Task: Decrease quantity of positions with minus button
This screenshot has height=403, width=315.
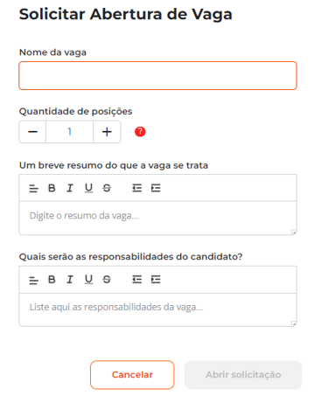Action: click(32, 132)
